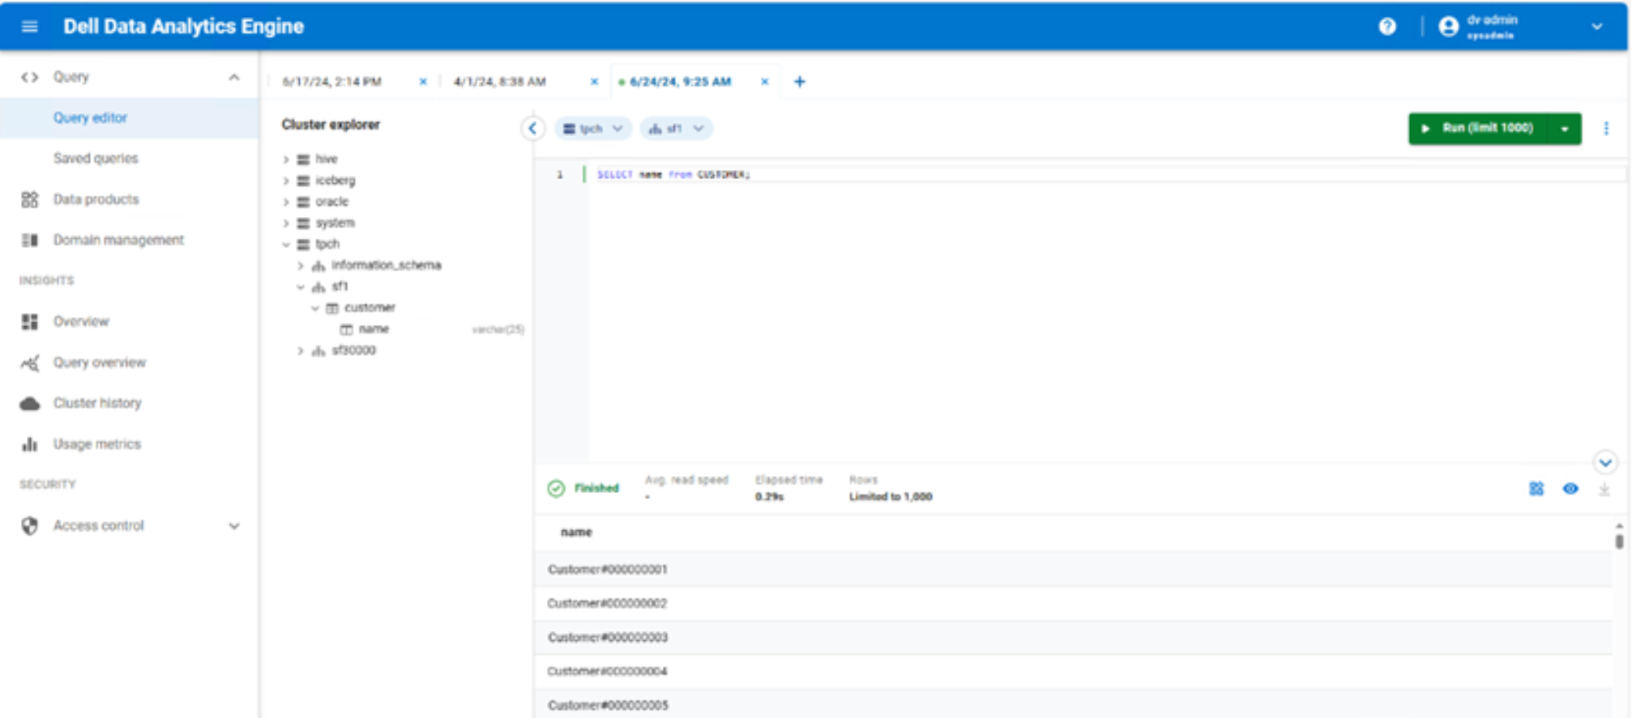
Task: Switch to the 4/1/24, 8:38 AM tab
Action: pyautogui.click(x=500, y=82)
